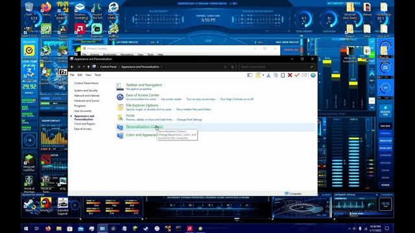The height and width of the screenshot is (233, 415).
Task: Toggle the preview pane toolbar icon
Action: click(x=250, y=75)
